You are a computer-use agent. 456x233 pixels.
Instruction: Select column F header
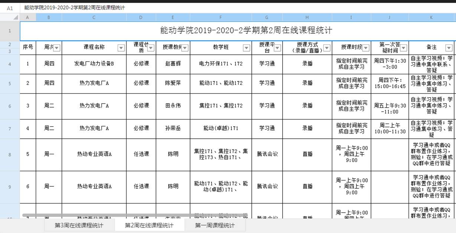(221, 17)
